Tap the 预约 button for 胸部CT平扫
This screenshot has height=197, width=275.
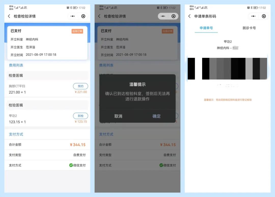[80, 86]
